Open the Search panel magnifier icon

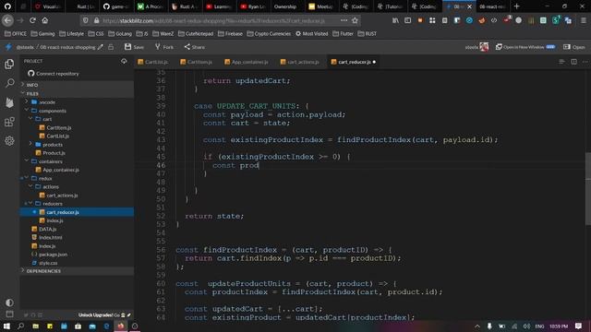9,83
